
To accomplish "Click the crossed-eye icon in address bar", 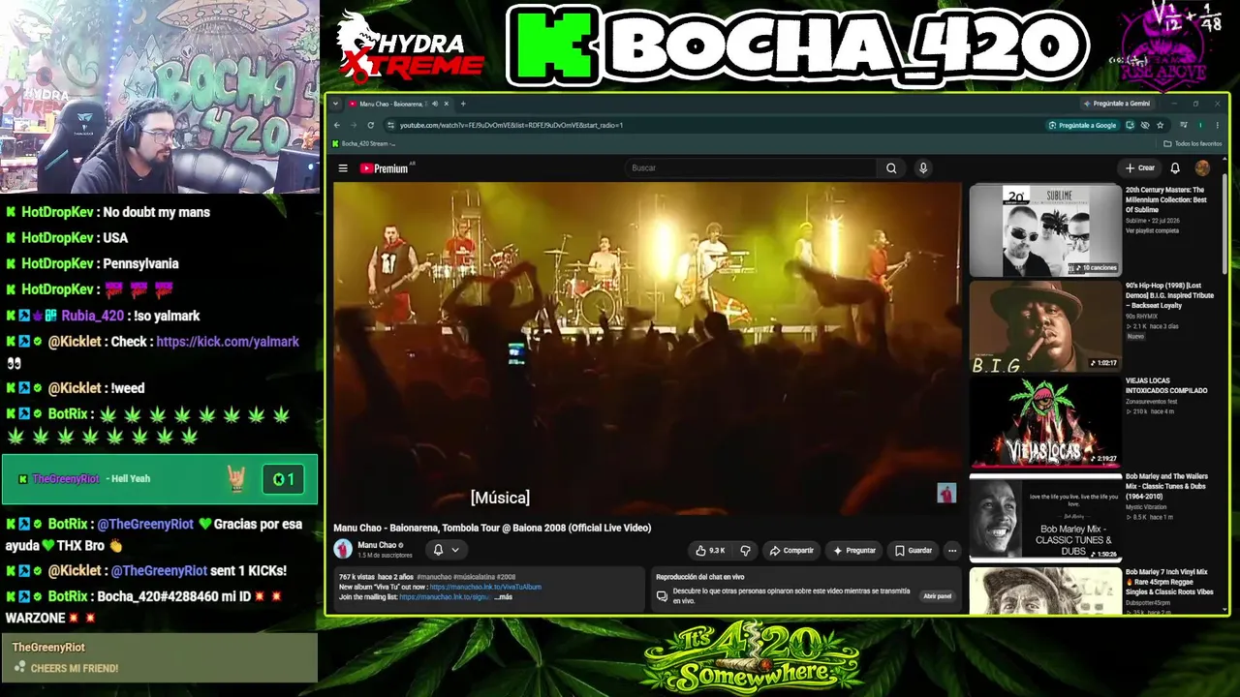I will [1145, 125].
